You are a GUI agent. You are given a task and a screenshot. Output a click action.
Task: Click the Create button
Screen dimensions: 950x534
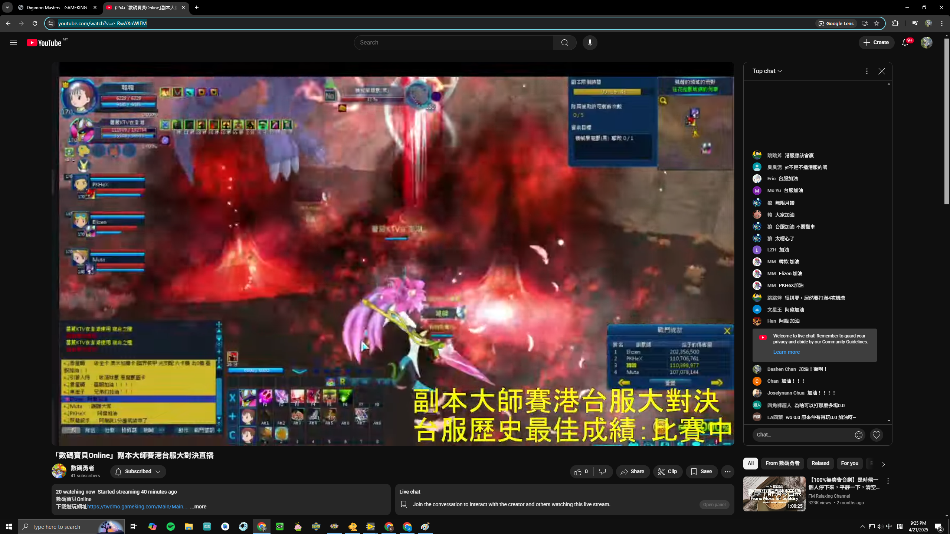point(876,43)
